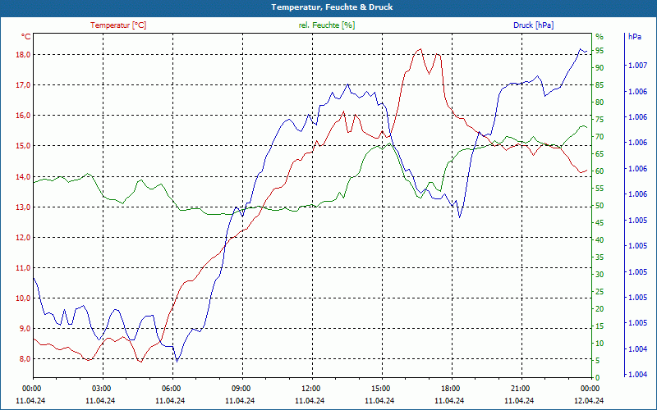This screenshot has width=657, height=410.
Task: Click the '35' humidity axis label
Action: pyautogui.click(x=600, y=257)
